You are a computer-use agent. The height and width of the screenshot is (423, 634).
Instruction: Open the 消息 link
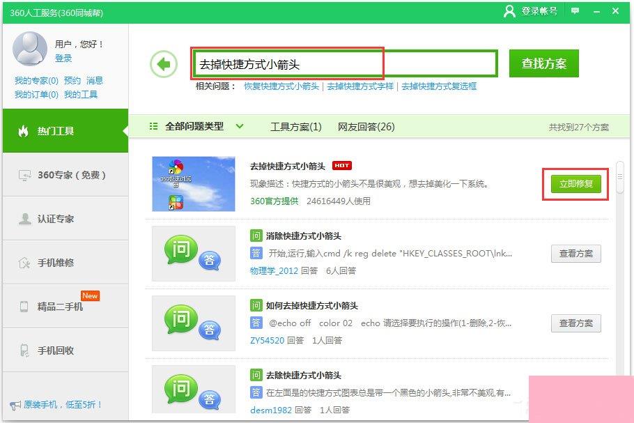95,80
